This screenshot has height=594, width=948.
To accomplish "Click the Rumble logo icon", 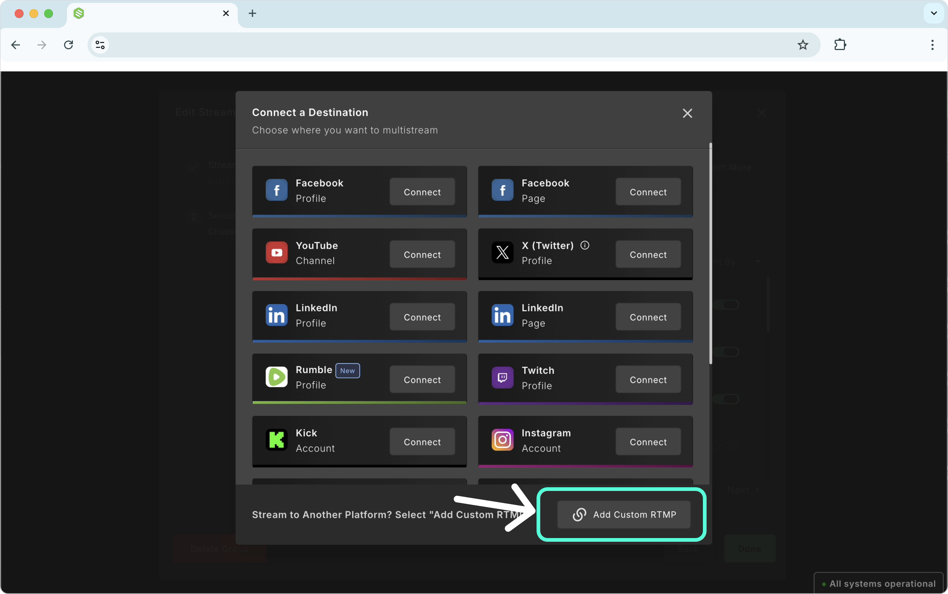I will 276,377.
